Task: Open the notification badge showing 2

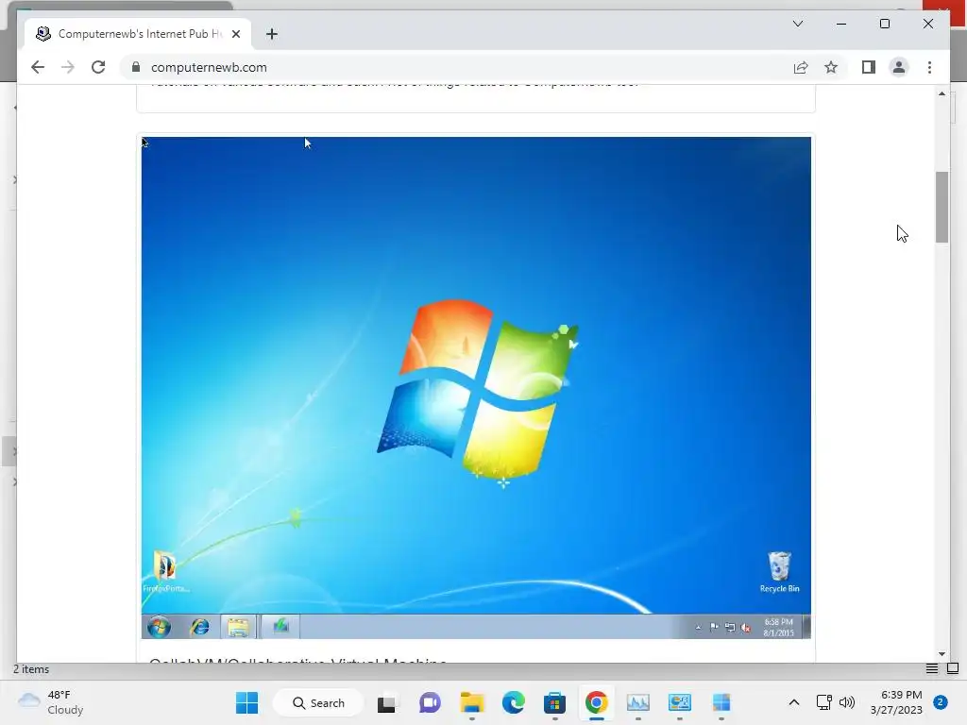Action: (x=941, y=702)
